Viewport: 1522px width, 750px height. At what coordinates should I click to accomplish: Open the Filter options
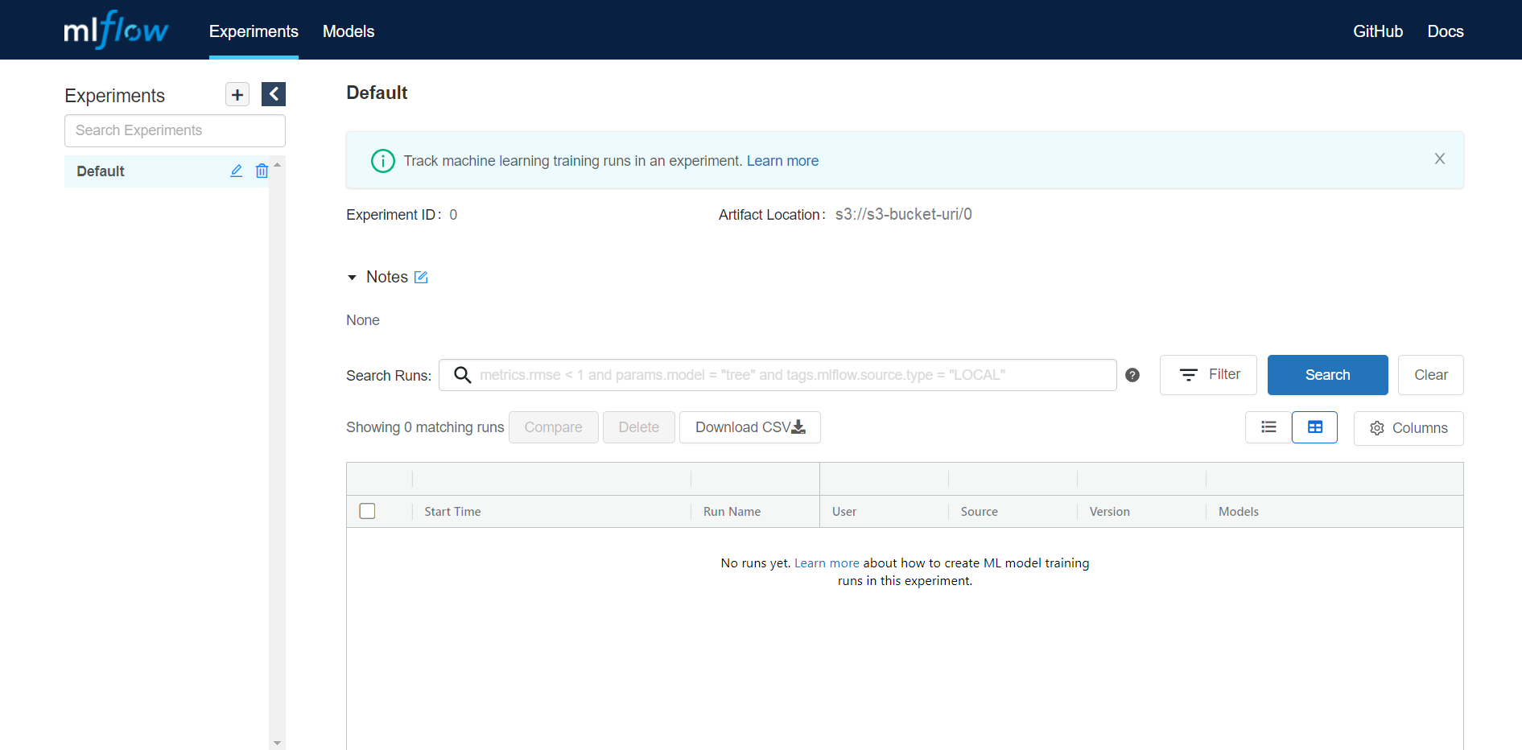(1208, 375)
